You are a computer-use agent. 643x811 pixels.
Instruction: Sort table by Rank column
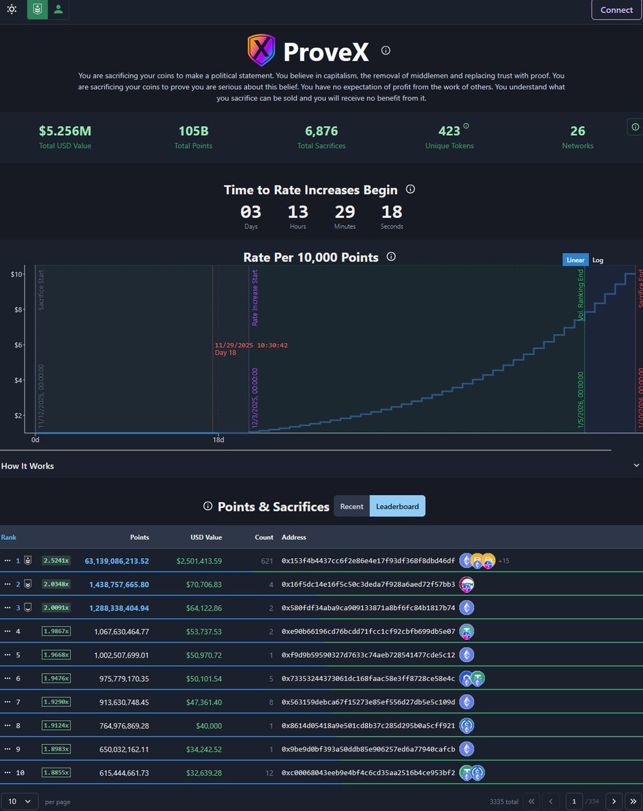point(9,537)
